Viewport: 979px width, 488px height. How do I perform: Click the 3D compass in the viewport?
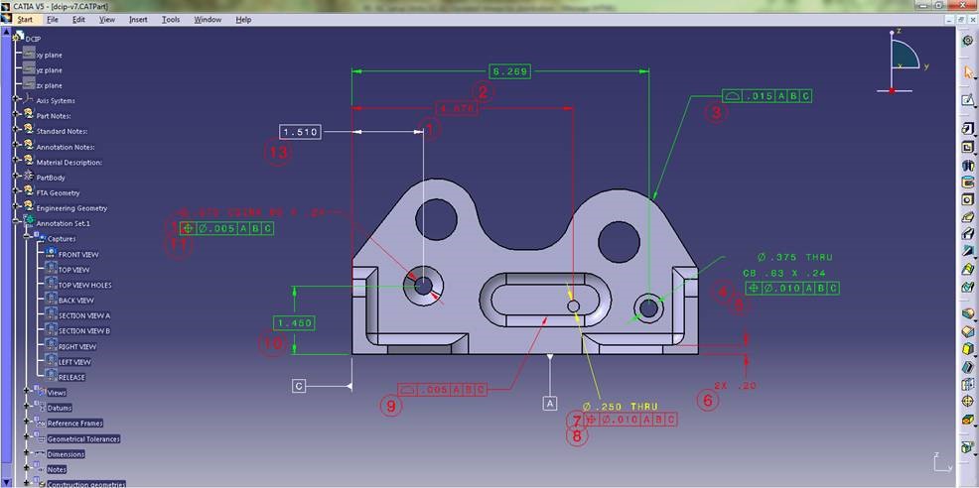(x=902, y=63)
